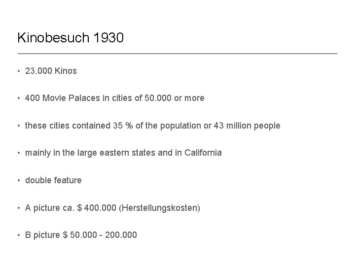The width and height of the screenshot is (355, 266).
Task: Click the bullet dot before 'B picture'
Action: 18,235
